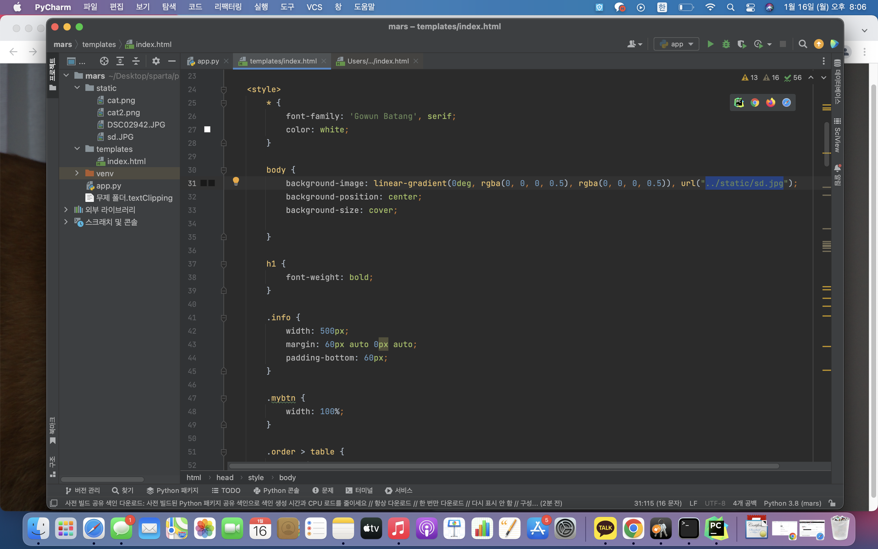The image size is (878, 549).
Task: Open project panel gear options
Action: 156,61
